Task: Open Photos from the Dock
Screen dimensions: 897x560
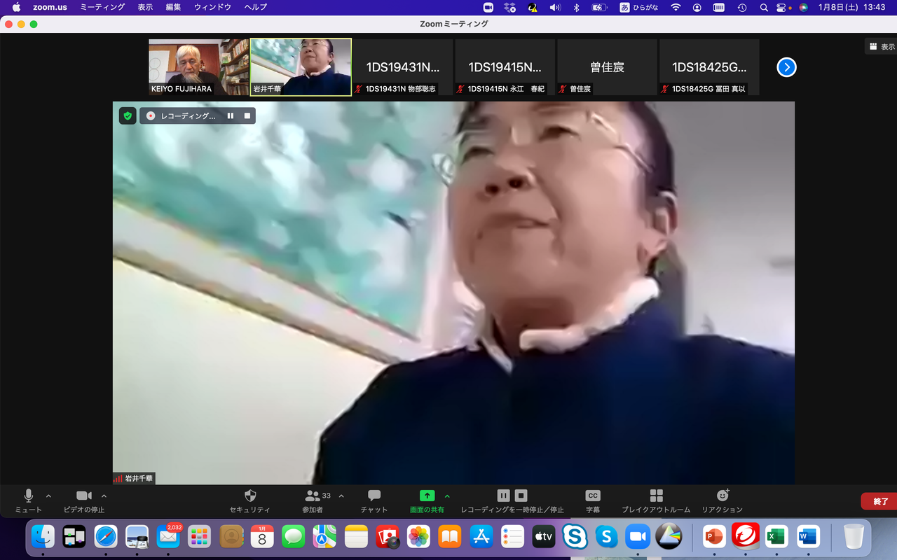Action: coord(418,537)
